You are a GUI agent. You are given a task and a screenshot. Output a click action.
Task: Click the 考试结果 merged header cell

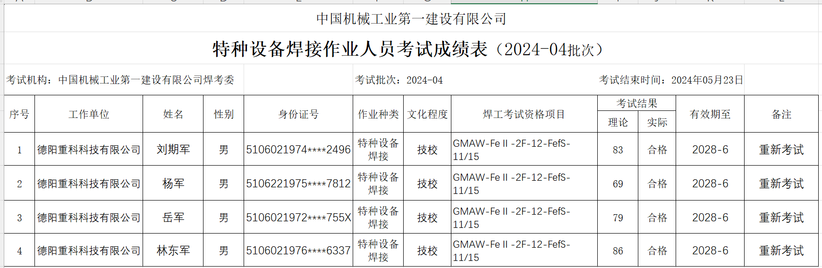(637, 103)
